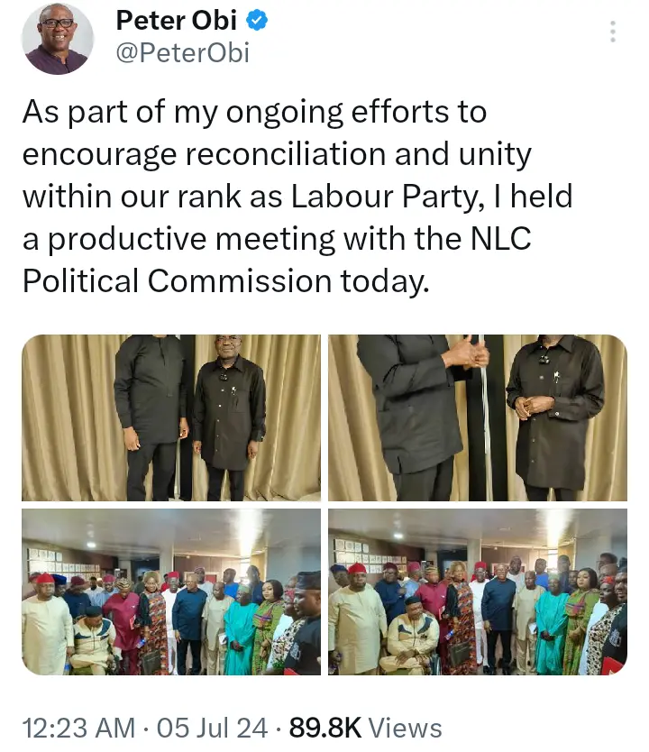Click the clasped hands holding the pole

coord(466,353)
